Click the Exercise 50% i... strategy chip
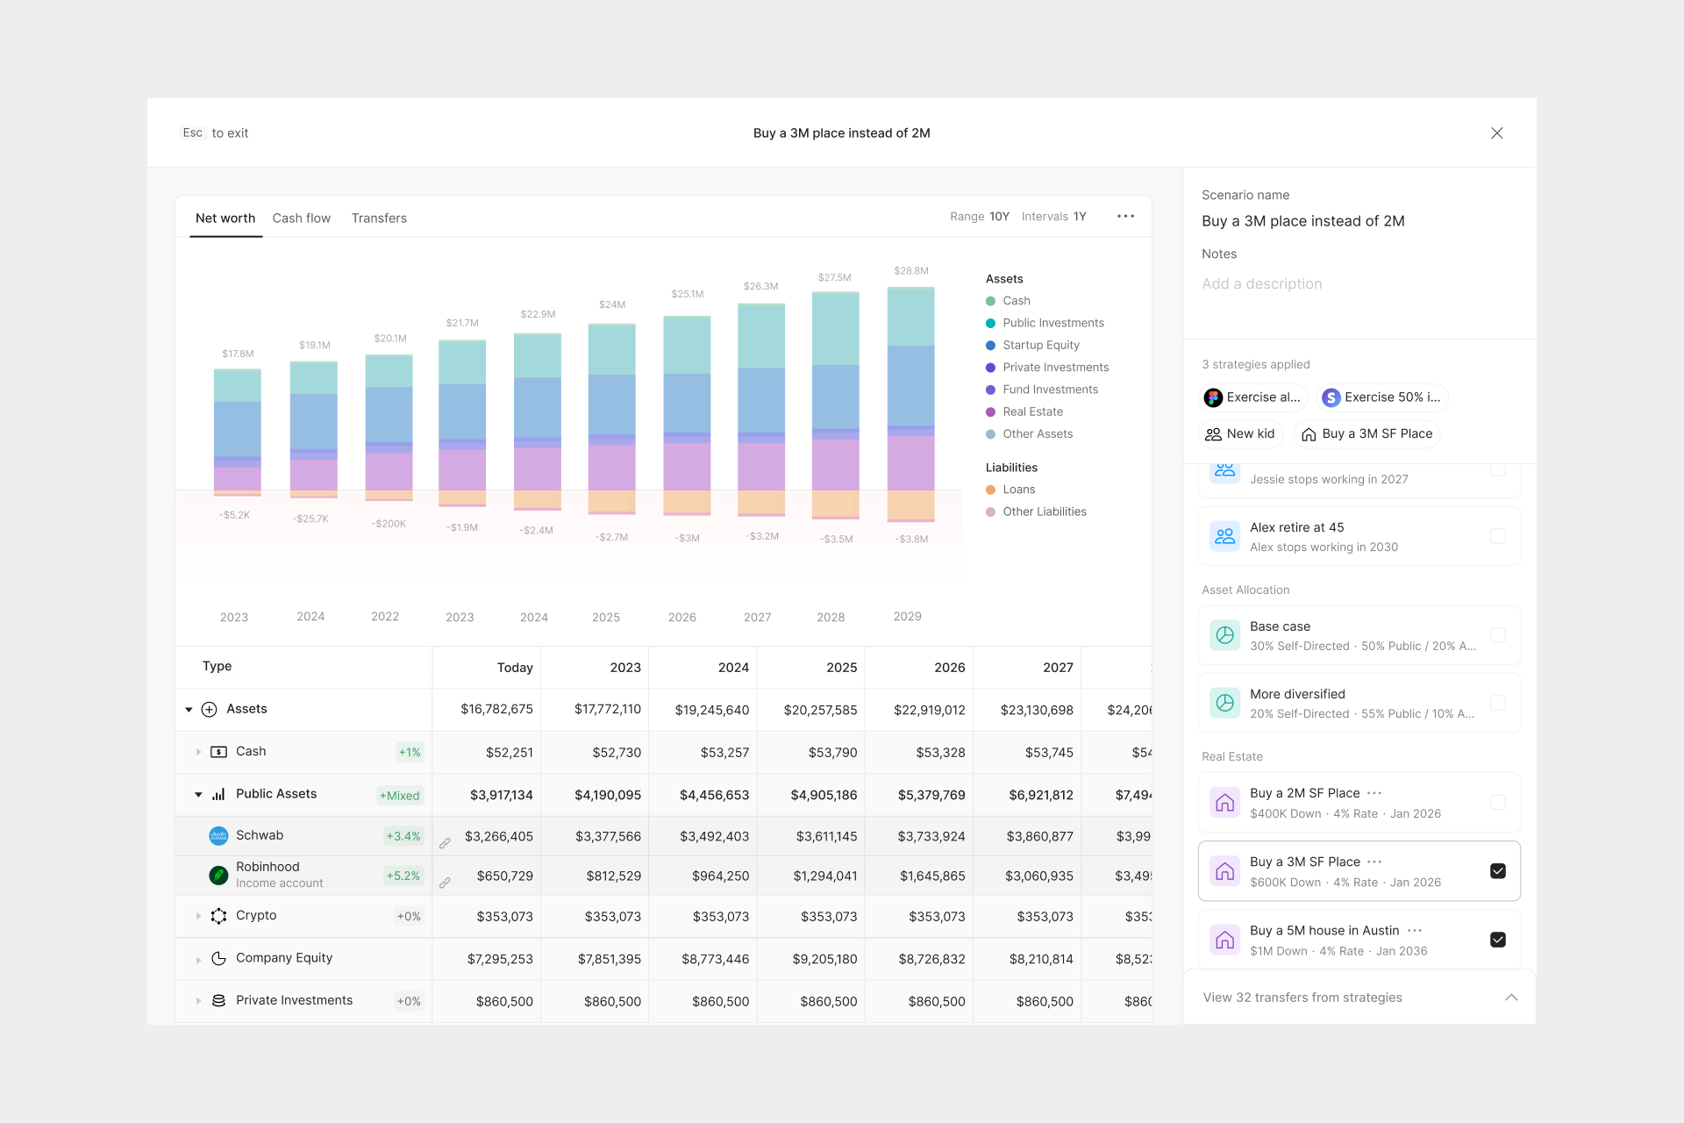 pos(1382,397)
